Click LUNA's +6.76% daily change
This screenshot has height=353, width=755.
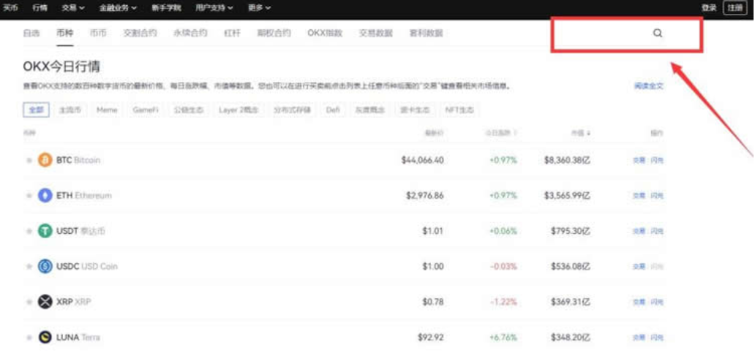(503, 338)
